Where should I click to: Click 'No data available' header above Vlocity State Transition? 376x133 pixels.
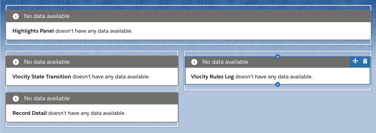click(x=92, y=62)
